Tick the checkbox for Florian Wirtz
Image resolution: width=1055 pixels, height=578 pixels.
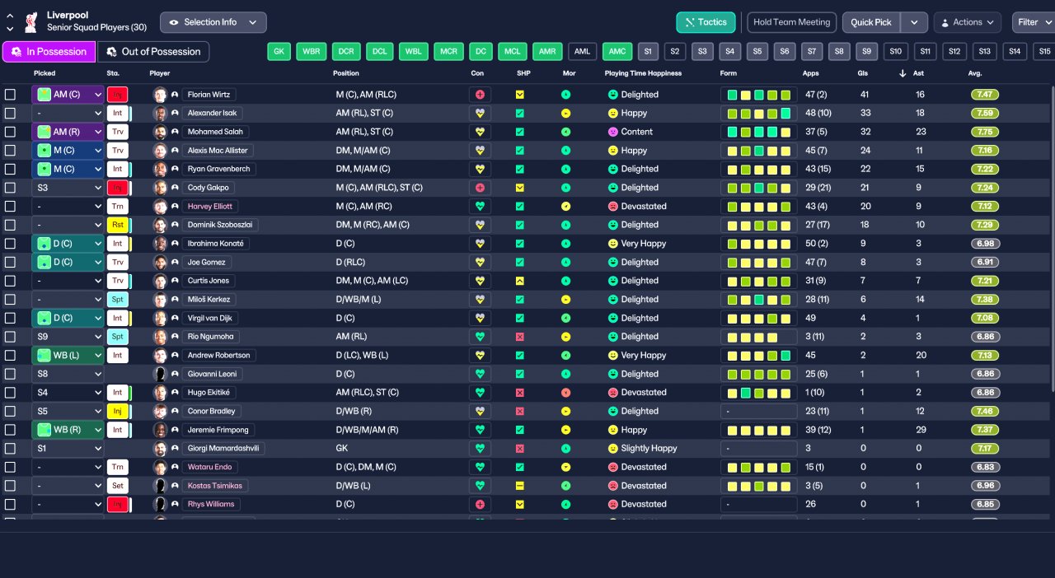(x=10, y=95)
